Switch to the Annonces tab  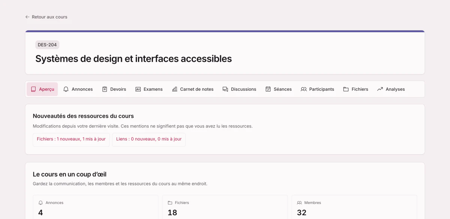[78, 89]
